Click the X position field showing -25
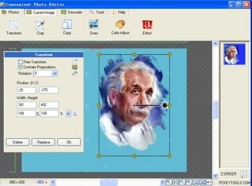The height and width of the screenshot is (186, 252). tap(26, 90)
